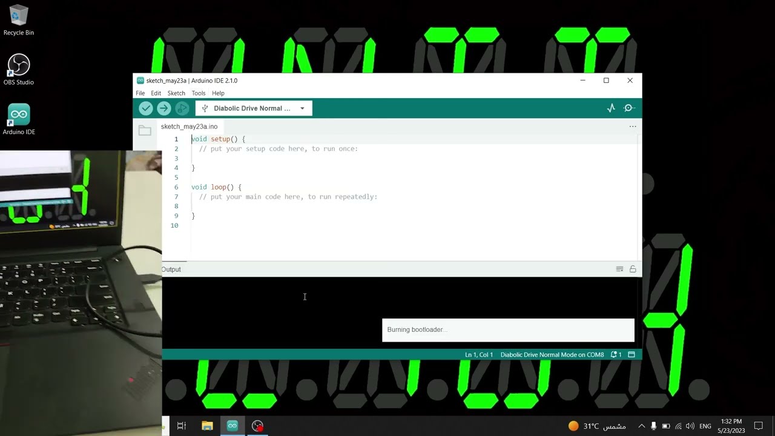The image size is (775, 436).
Task: Click the OBS Studio desktop shortcut
Action: 19,70
